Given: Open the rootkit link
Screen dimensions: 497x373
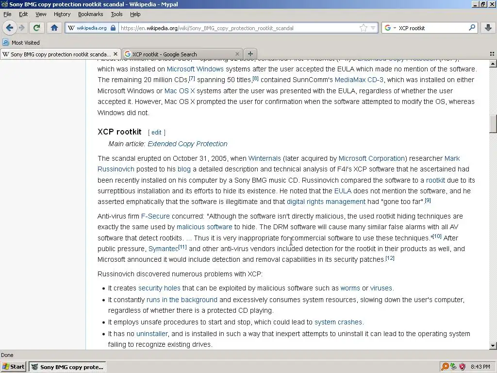Looking at the screenshot, I should (x=435, y=180).
